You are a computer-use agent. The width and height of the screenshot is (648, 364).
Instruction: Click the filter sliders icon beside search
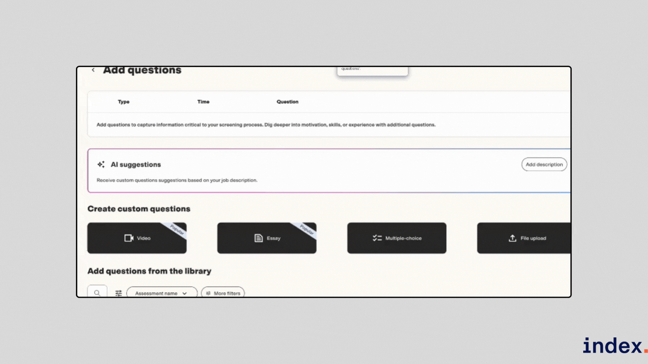(x=118, y=293)
